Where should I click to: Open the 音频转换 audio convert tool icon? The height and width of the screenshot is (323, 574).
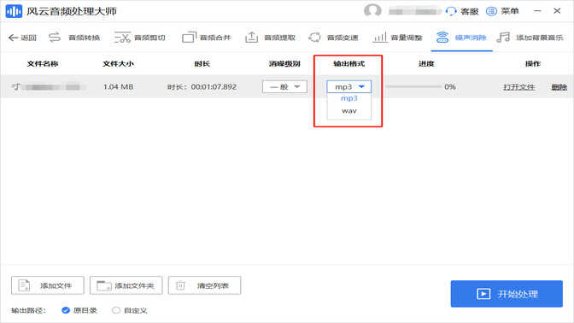point(55,38)
